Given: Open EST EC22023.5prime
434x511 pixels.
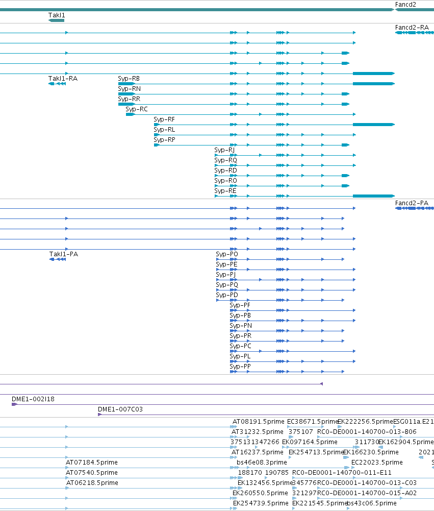Looking at the screenshot, I should [377, 463].
